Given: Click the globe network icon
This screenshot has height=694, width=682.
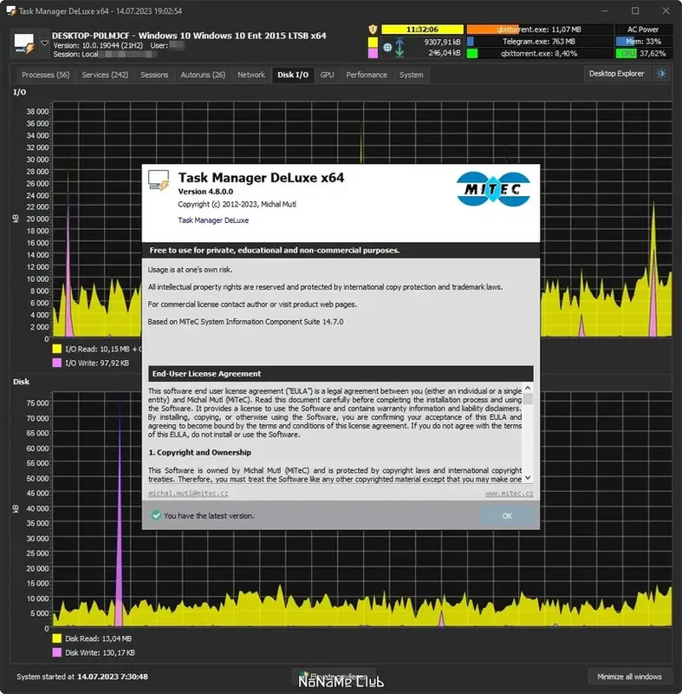Looking at the screenshot, I should pyautogui.click(x=387, y=48).
